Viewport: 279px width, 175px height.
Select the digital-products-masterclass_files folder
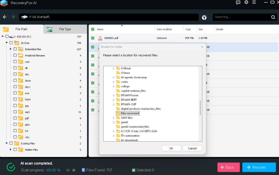[141, 109]
